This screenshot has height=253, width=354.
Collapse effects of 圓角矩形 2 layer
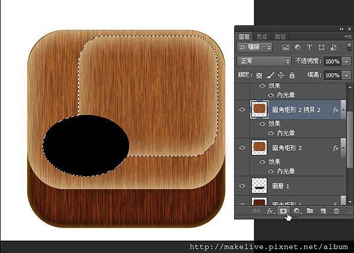[343, 148]
